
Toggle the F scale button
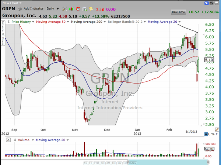(x=217, y=134)
